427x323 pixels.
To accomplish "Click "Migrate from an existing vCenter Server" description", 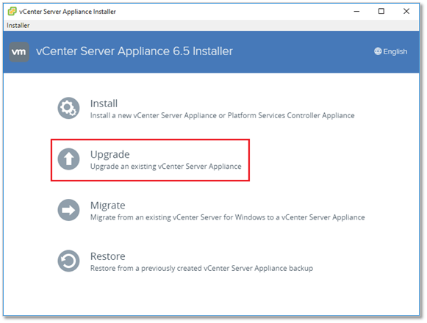I will click(228, 217).
